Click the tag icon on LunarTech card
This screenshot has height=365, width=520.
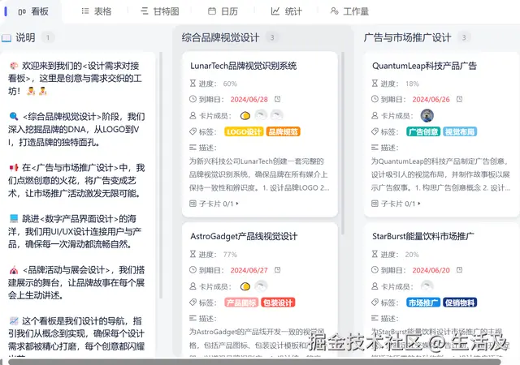click(x=193, y=131)
